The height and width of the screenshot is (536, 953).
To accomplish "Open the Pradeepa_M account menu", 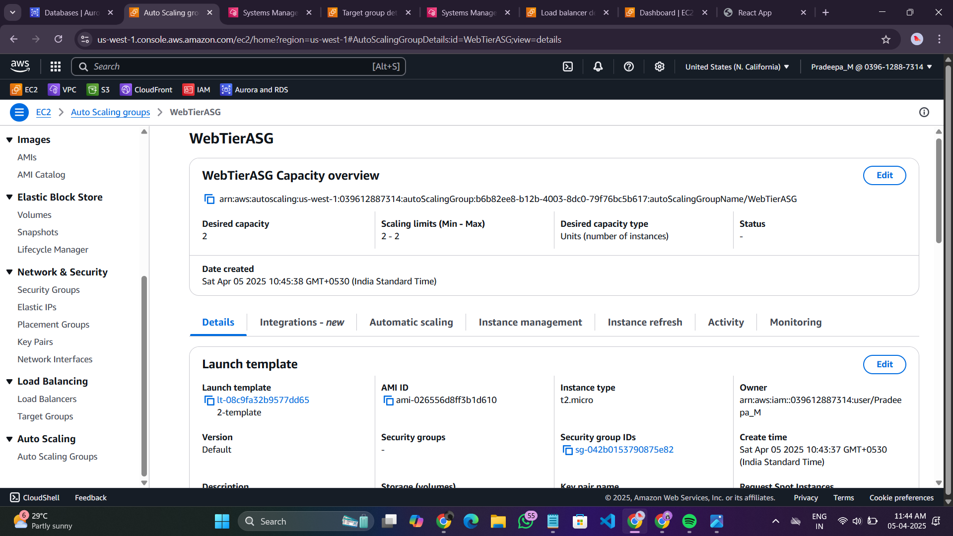I will 872,67.
